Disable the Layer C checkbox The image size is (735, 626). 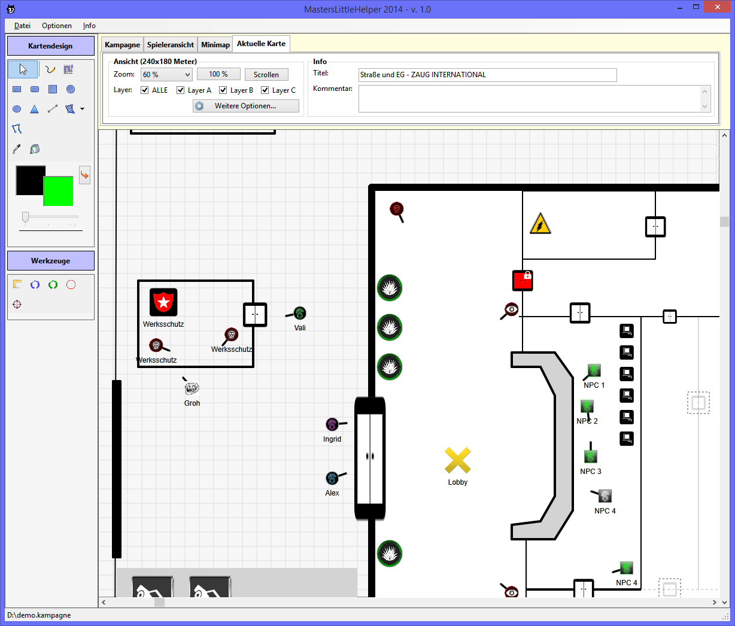[265, 90]
